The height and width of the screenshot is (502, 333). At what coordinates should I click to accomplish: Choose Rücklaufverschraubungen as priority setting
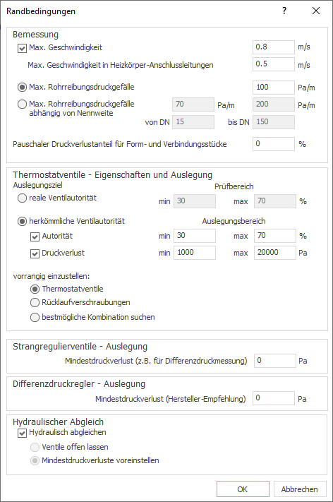click(x=35, y=303)
